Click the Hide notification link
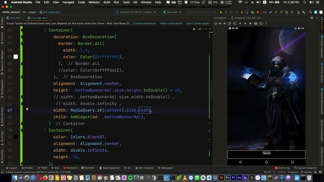The height and width of the screenshot is (182, 324). point(171,23)
